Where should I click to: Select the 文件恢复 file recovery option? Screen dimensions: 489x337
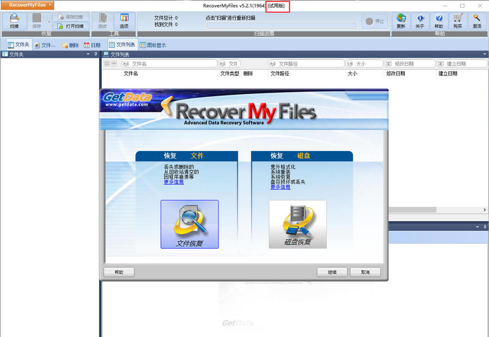190,224
